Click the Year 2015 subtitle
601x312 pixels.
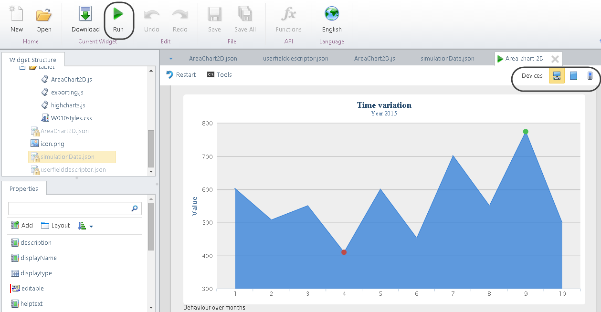[x=384, y=114]
